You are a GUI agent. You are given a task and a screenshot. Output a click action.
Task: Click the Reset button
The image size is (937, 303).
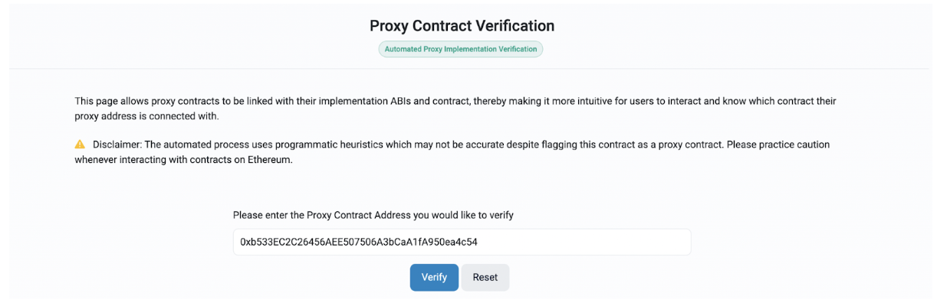click(x=485, y=277)
